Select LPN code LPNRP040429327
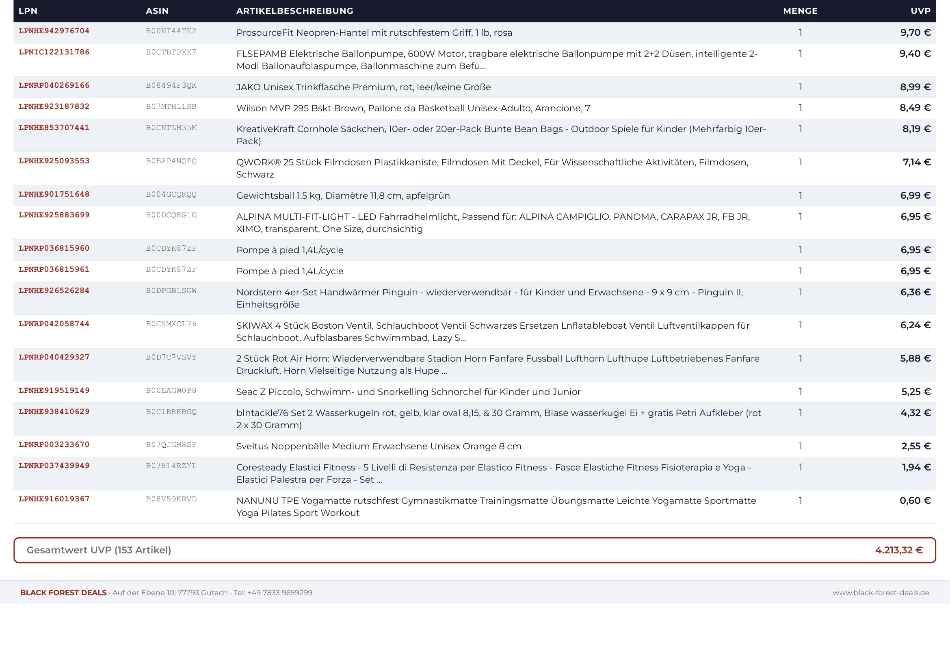950x672 pixels. tap(54, 358)
